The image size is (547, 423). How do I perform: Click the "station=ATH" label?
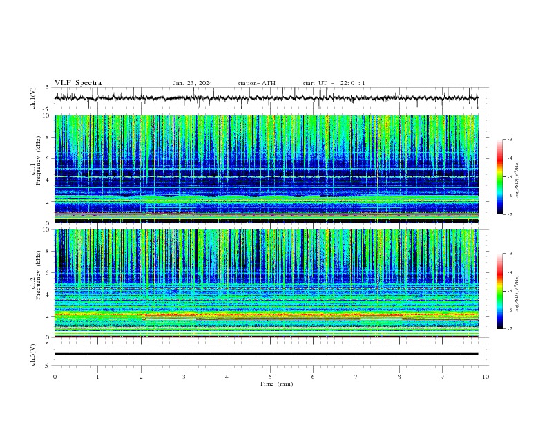pyautogui.click(x=256, y=83)
